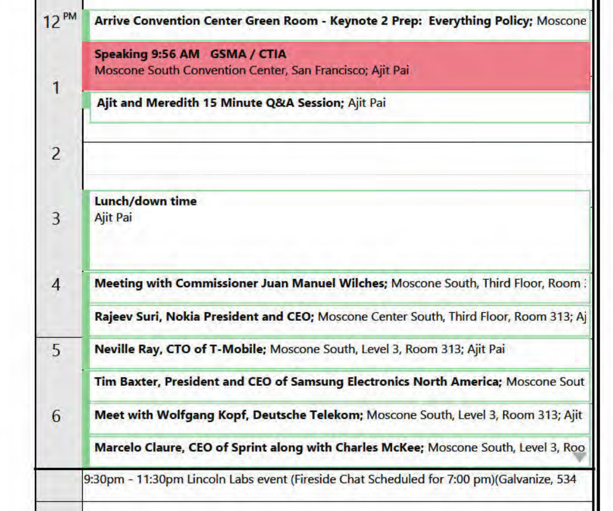The height and width of the screenshot is (511, 613).
Task: Click the 2 o'clock time label
Action: click(x=56, y=154)
